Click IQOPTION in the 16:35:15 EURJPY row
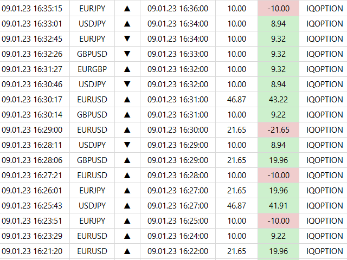The image size is (347, 260). pos(324,9)
